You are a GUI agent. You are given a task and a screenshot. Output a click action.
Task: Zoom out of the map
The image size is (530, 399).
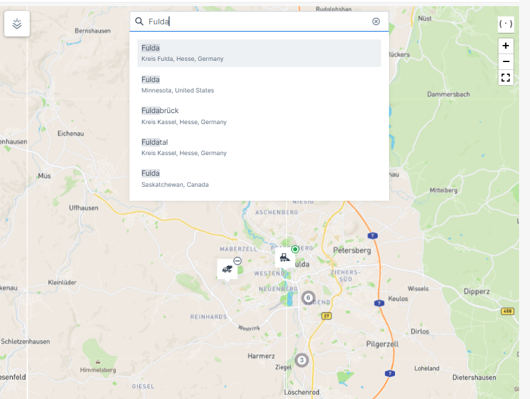506,61
